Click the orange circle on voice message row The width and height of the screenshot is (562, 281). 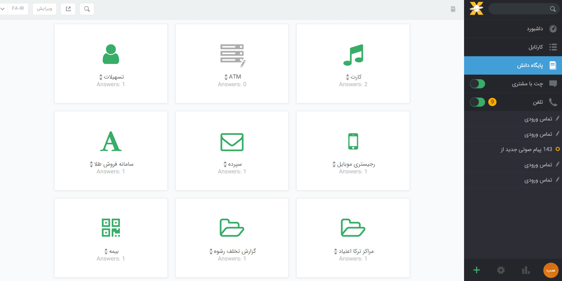tap(558, 149)
